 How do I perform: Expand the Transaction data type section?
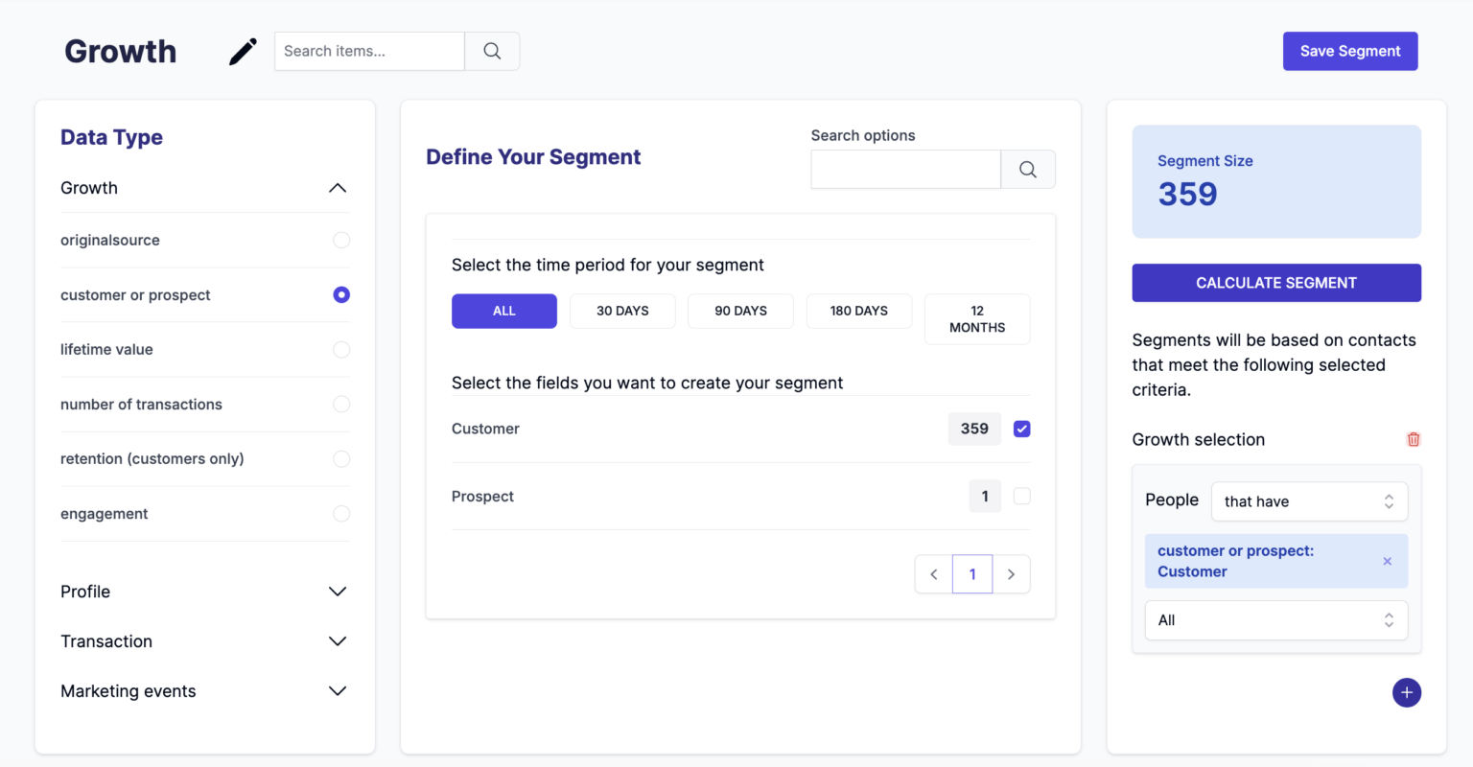[x=337, y=640]
